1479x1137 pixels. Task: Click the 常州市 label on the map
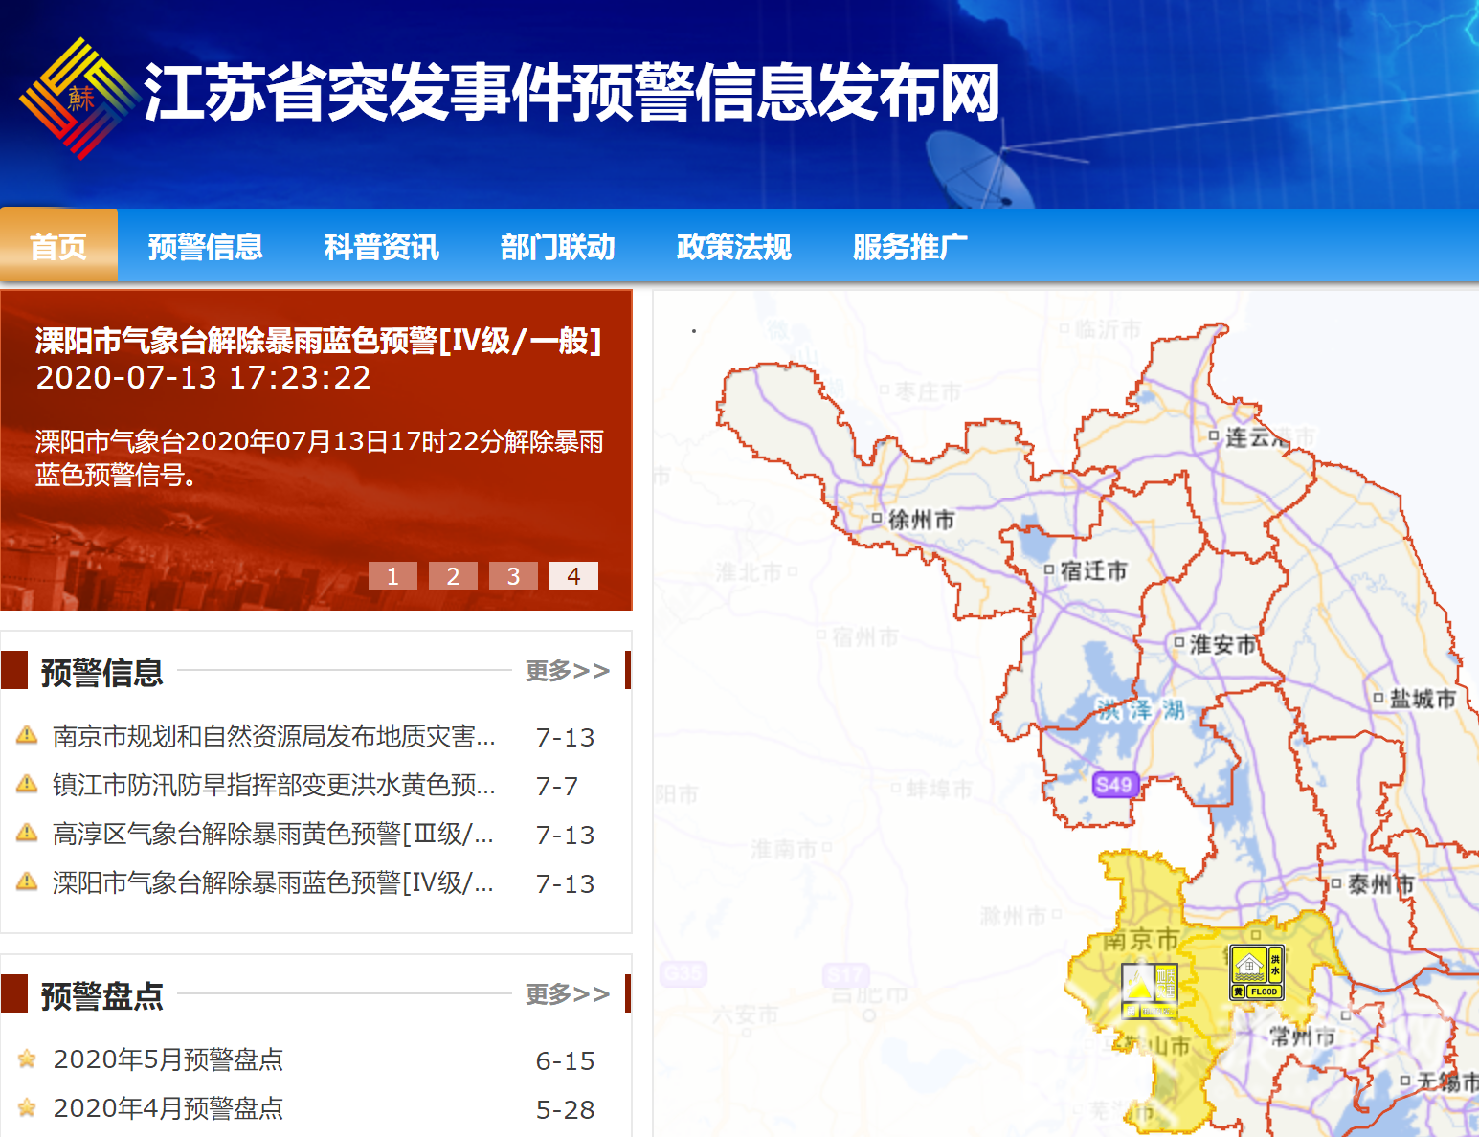tap(1302, 1037)
